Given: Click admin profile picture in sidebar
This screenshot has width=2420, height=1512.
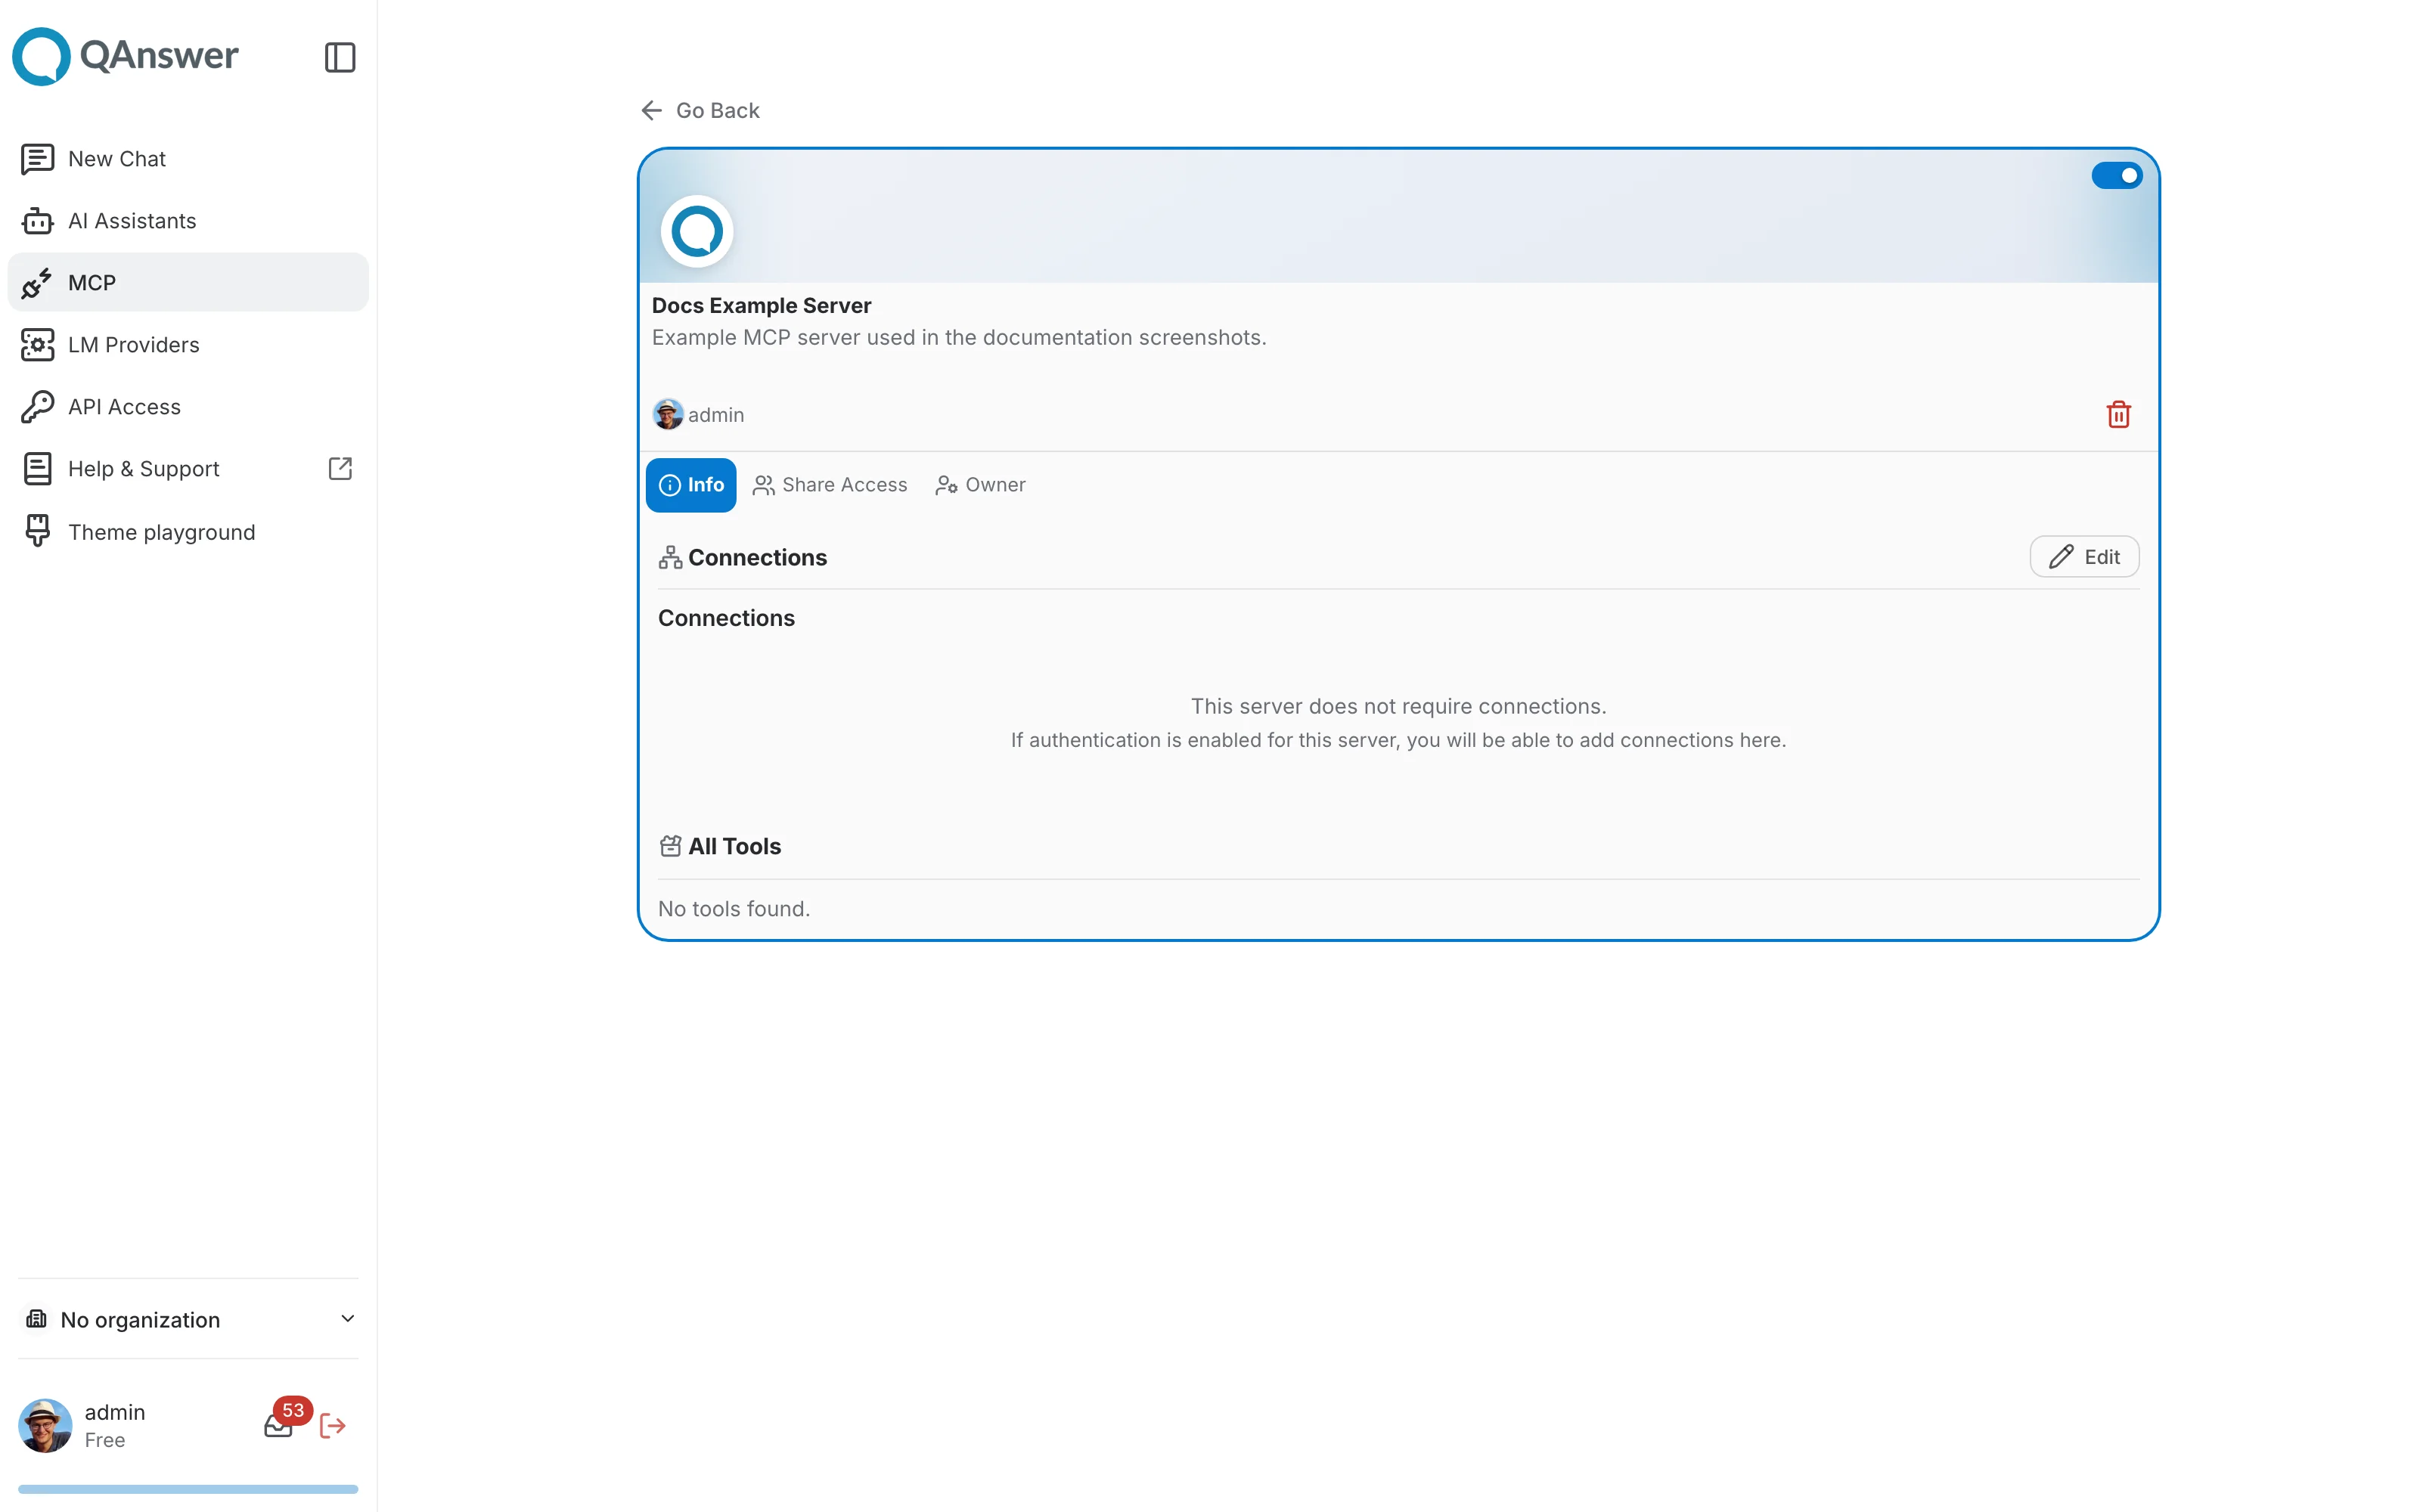Looking at the screenshot, I should point(45,1426).
